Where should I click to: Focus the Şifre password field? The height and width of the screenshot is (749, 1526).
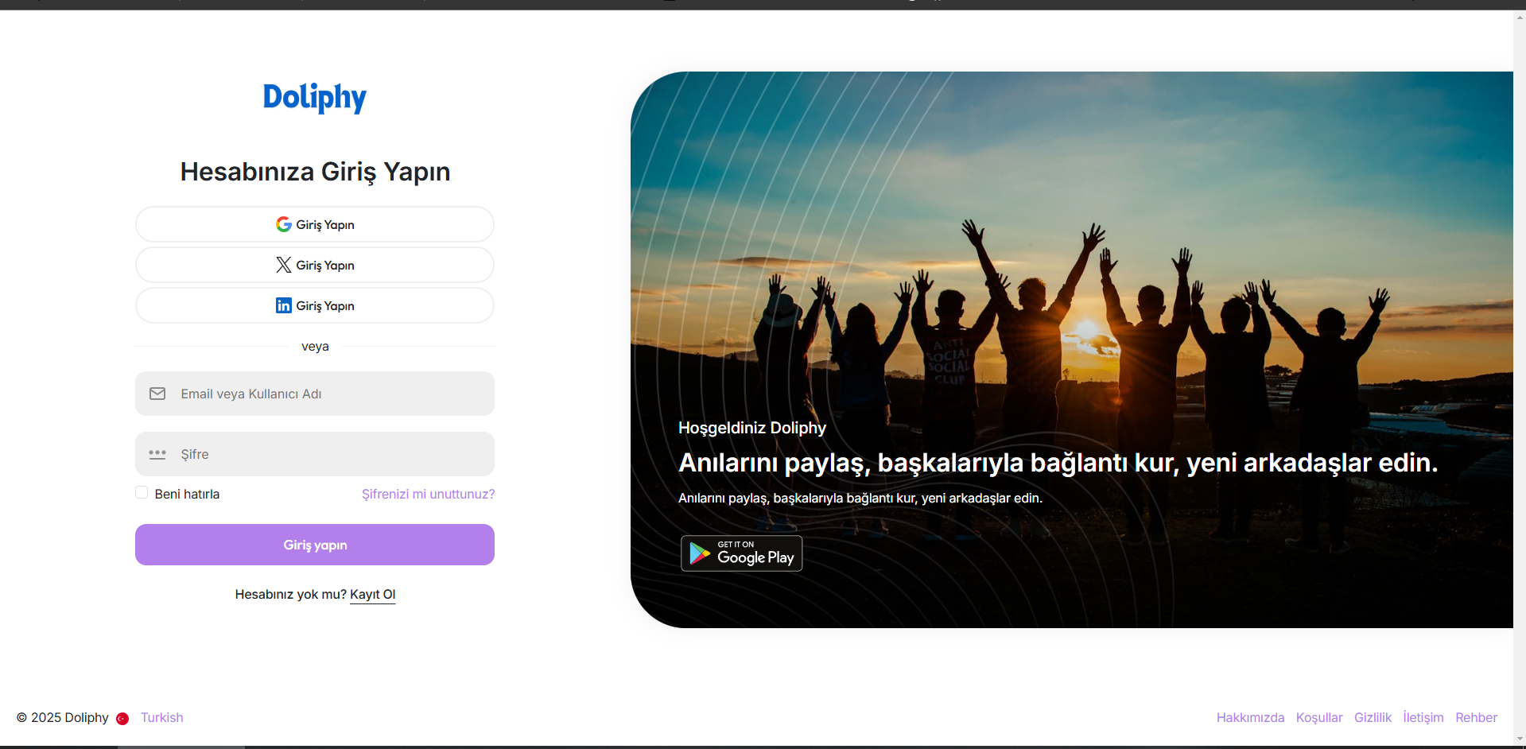pos(315,454)
